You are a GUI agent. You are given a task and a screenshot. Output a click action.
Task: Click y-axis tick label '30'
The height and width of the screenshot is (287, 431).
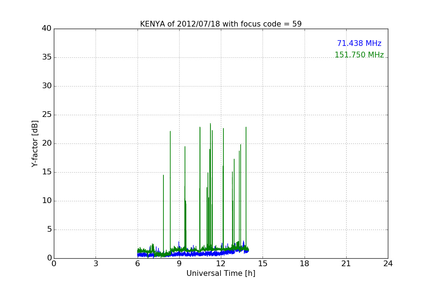click(46, 86)
